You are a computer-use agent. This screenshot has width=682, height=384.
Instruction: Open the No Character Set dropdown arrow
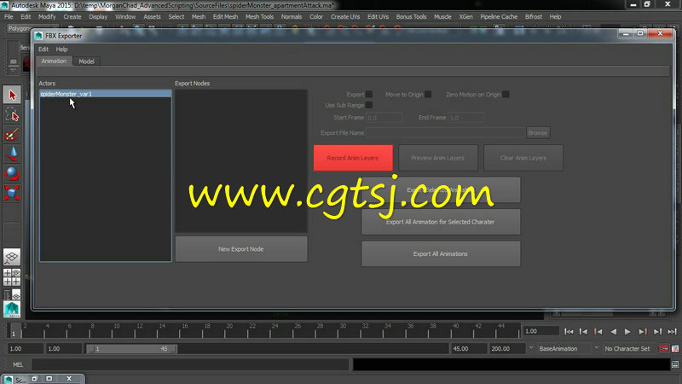tap(597, 348)
